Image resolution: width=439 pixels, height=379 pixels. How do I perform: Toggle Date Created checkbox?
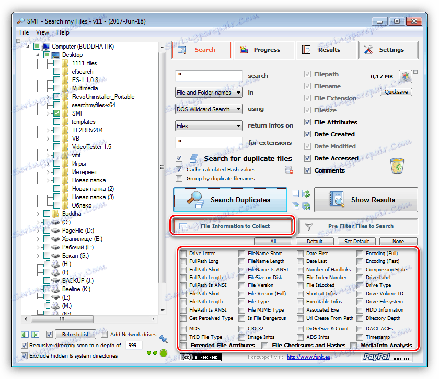(x=307, y=134)
